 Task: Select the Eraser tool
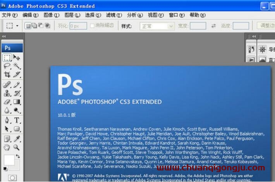pyautogui.click(x=7, y=102)
